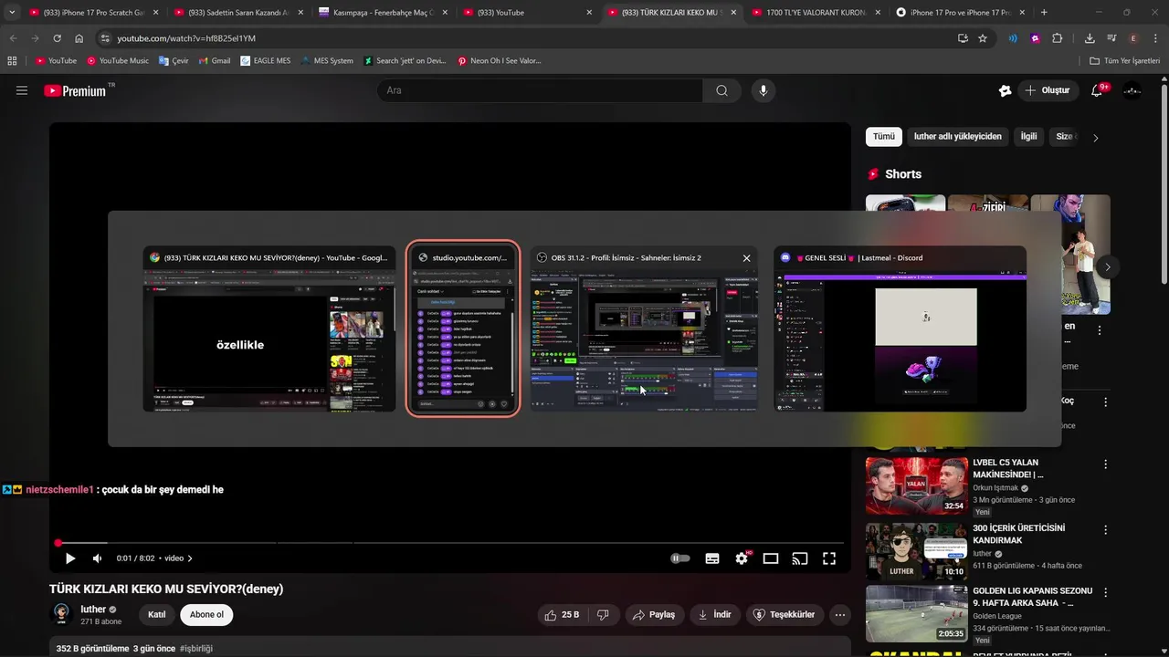Switch to Sadettin Saran Kazandı tab
Image resolution: width=1169 pixels, height=657 pixels.
coord(238,13)
